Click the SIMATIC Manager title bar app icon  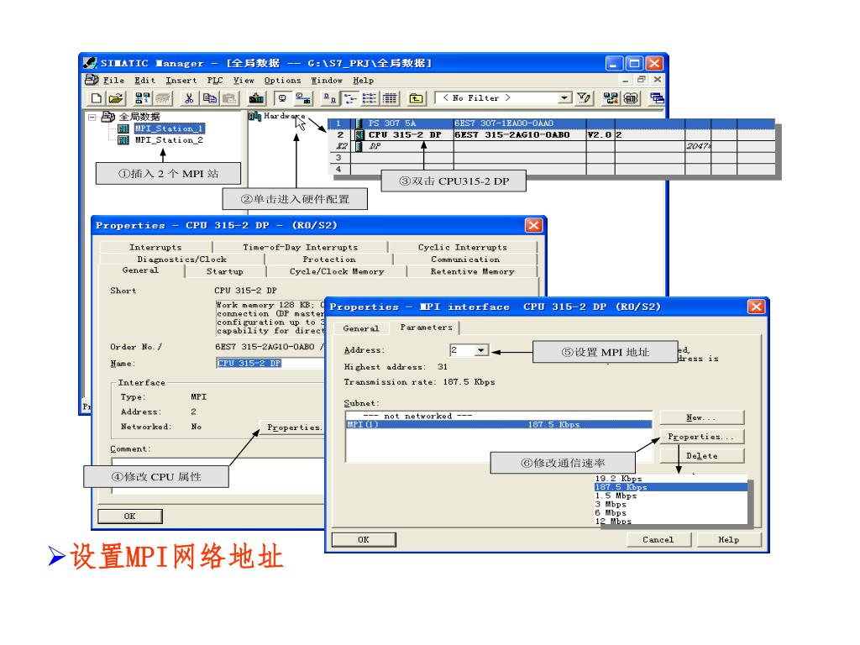[90, 63]
